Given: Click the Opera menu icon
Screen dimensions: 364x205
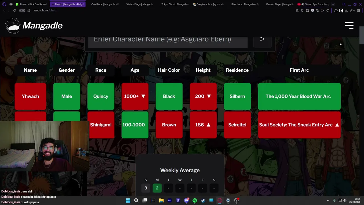Looking at the screenshot, I should pos(4,4).
